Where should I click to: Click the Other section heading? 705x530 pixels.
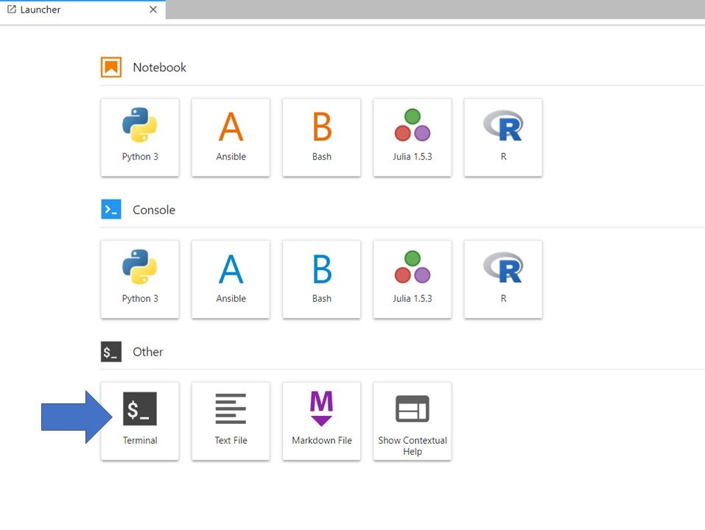click(x=147, y=352)
